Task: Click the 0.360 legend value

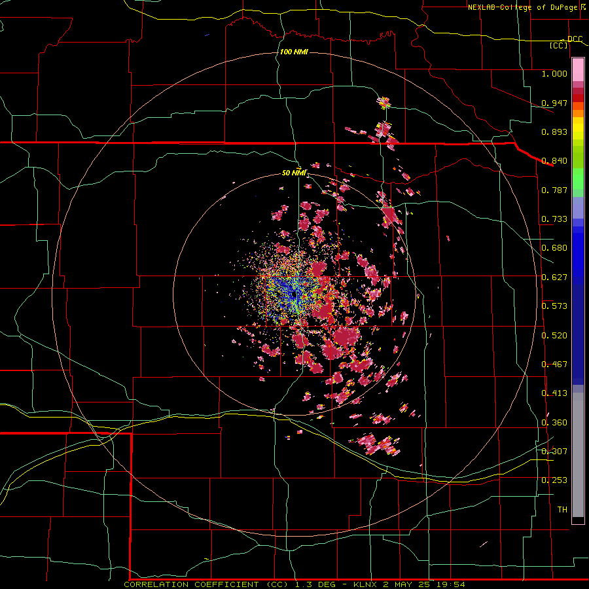Action: (x=554, y=423)
